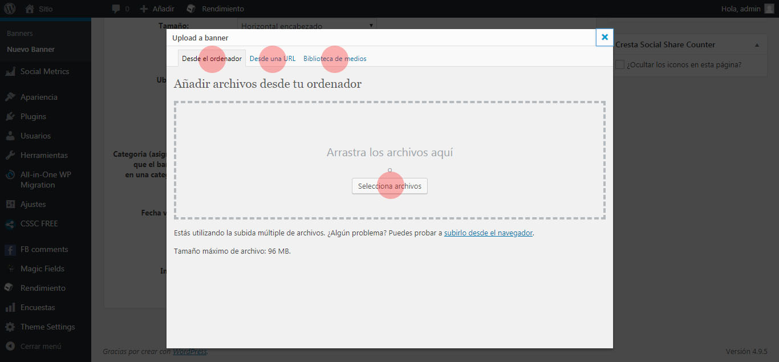Click the admin avatar icon
This screenshot has height=362, width=779.
(x=769, y=9)
